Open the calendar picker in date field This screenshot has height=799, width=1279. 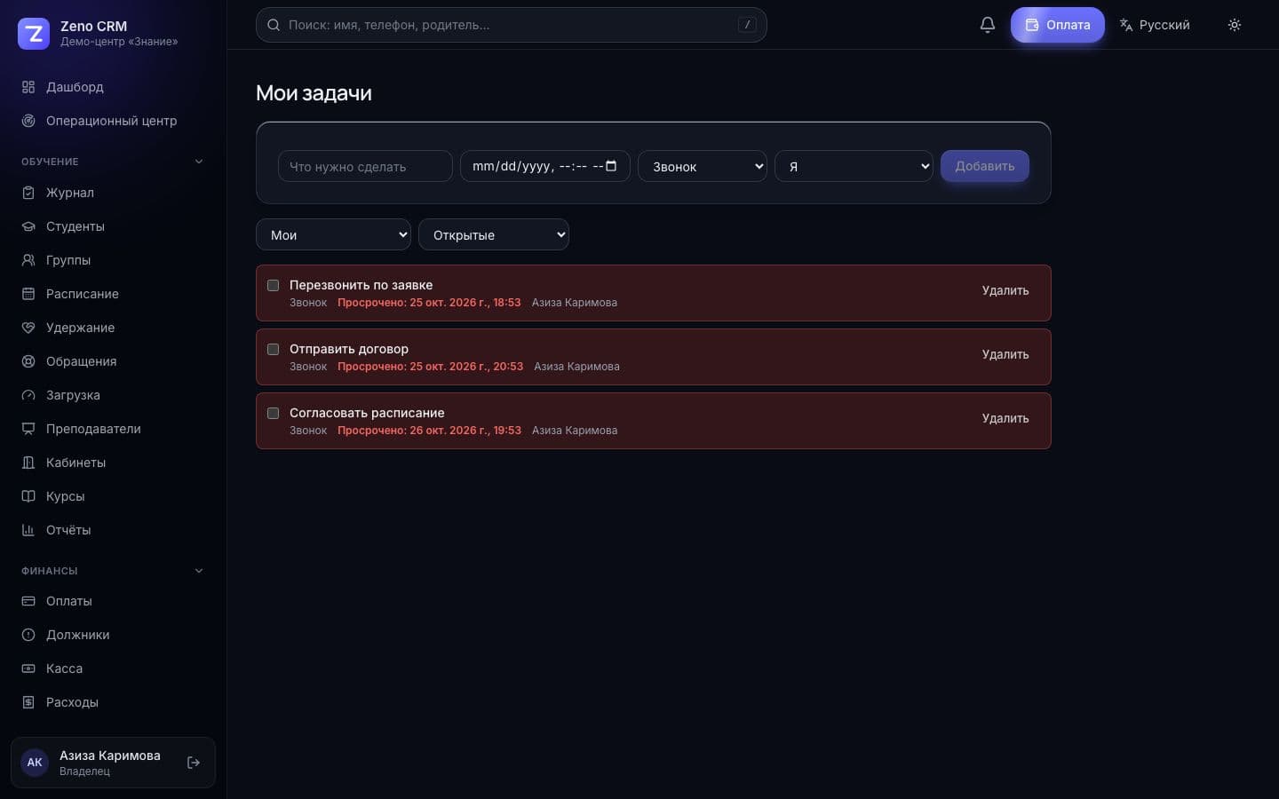tap(611, 166)
